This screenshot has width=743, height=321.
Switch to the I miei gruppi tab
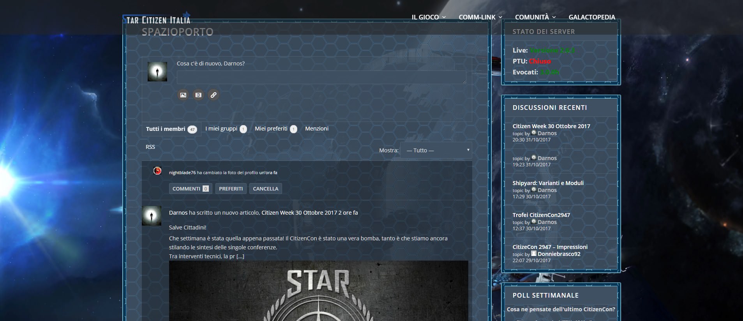pyautogui.click(x=221, y=129)
